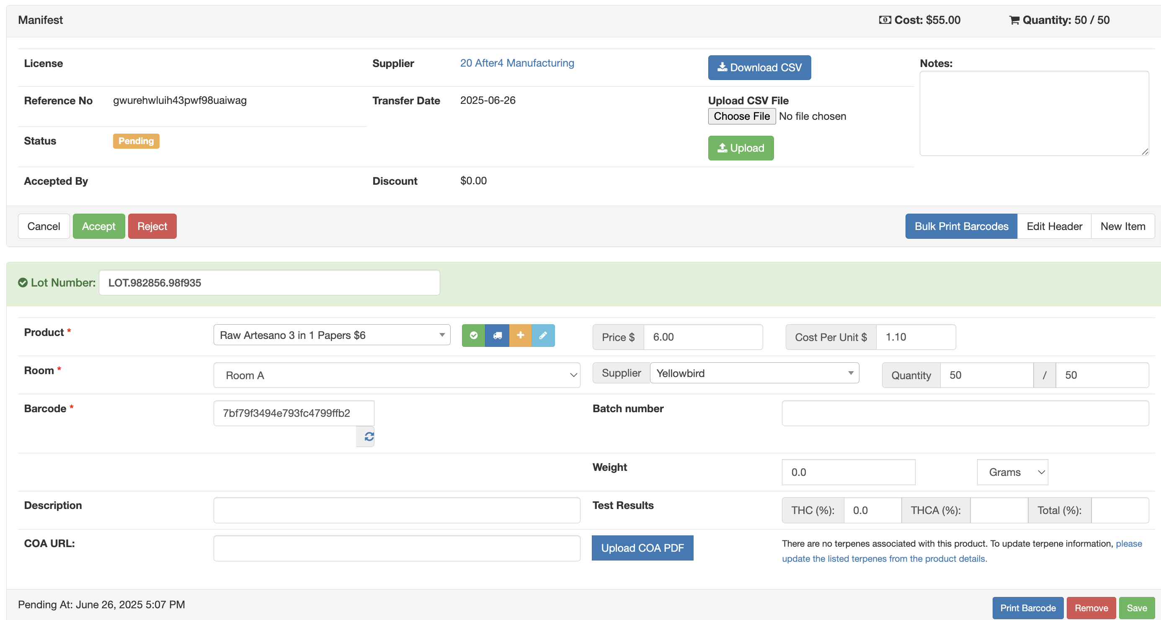Click the expected Quantity field after the slash
This screenshot has height=620, width=1161.
tap(1102, 375)
